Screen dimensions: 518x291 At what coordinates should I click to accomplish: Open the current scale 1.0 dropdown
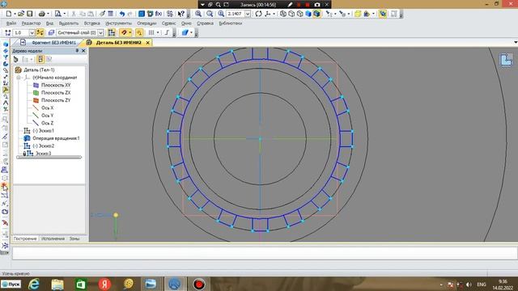point(32,32)
